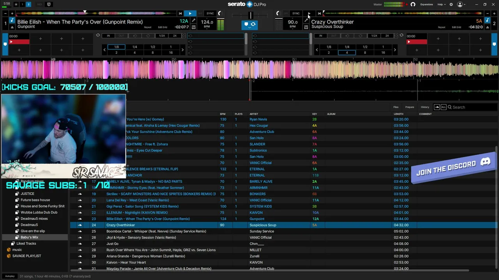The image size is (499, 280).
Task: Step the deck 2 loop slot selector
Action: (x=396, y=36)
